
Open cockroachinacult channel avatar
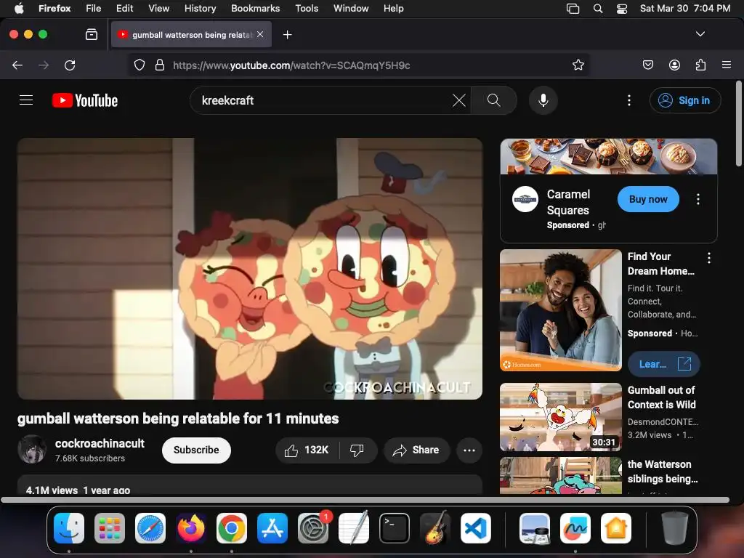click(x=32, y=449)
